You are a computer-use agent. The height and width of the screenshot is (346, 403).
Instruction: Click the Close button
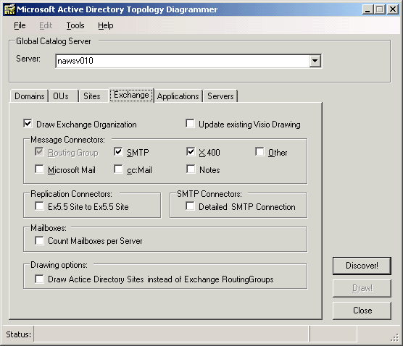click(362, 311)
